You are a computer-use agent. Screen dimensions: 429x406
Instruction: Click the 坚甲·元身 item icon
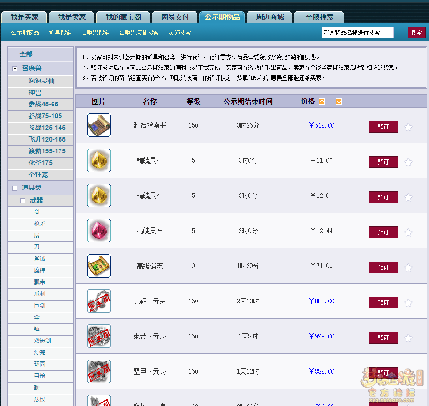click(99, 371)
